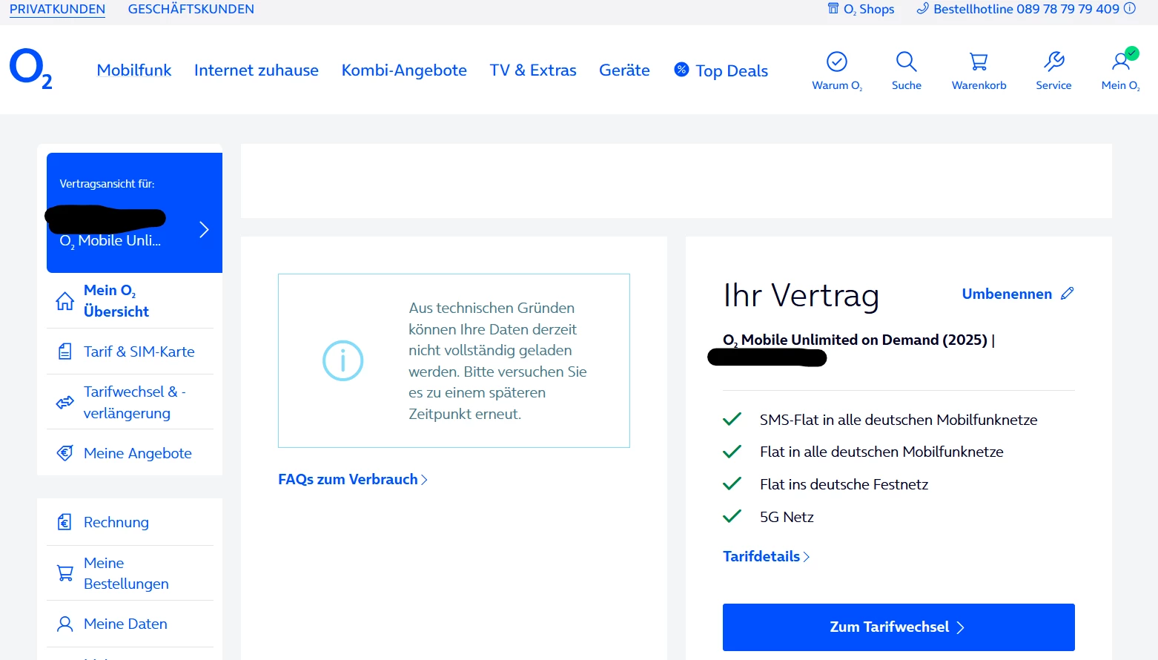
Task: Open Meine Daten in the sidebar
Action: click(125, 624)
